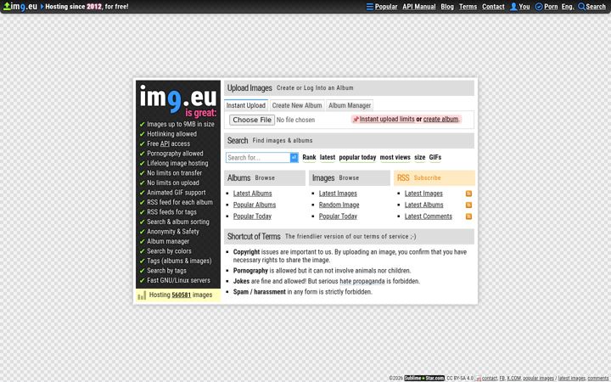Sort search by Rank
611x382 pixels.
pyautogui.click(x=309, y=158)
